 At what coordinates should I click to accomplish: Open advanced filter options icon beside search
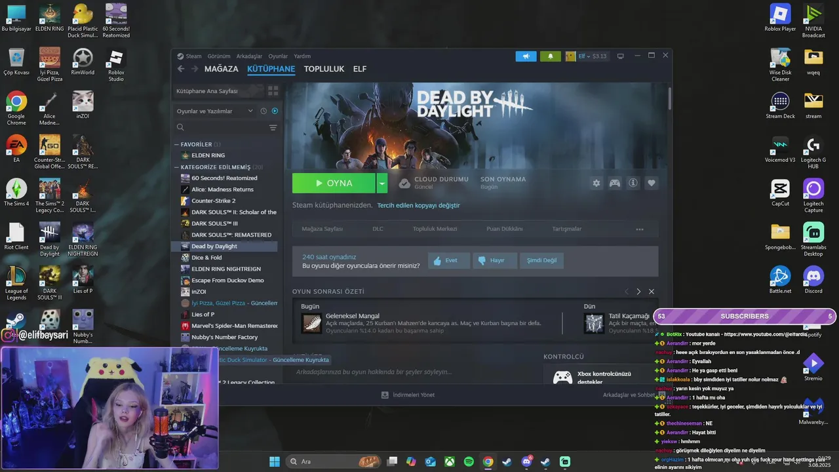273,127
